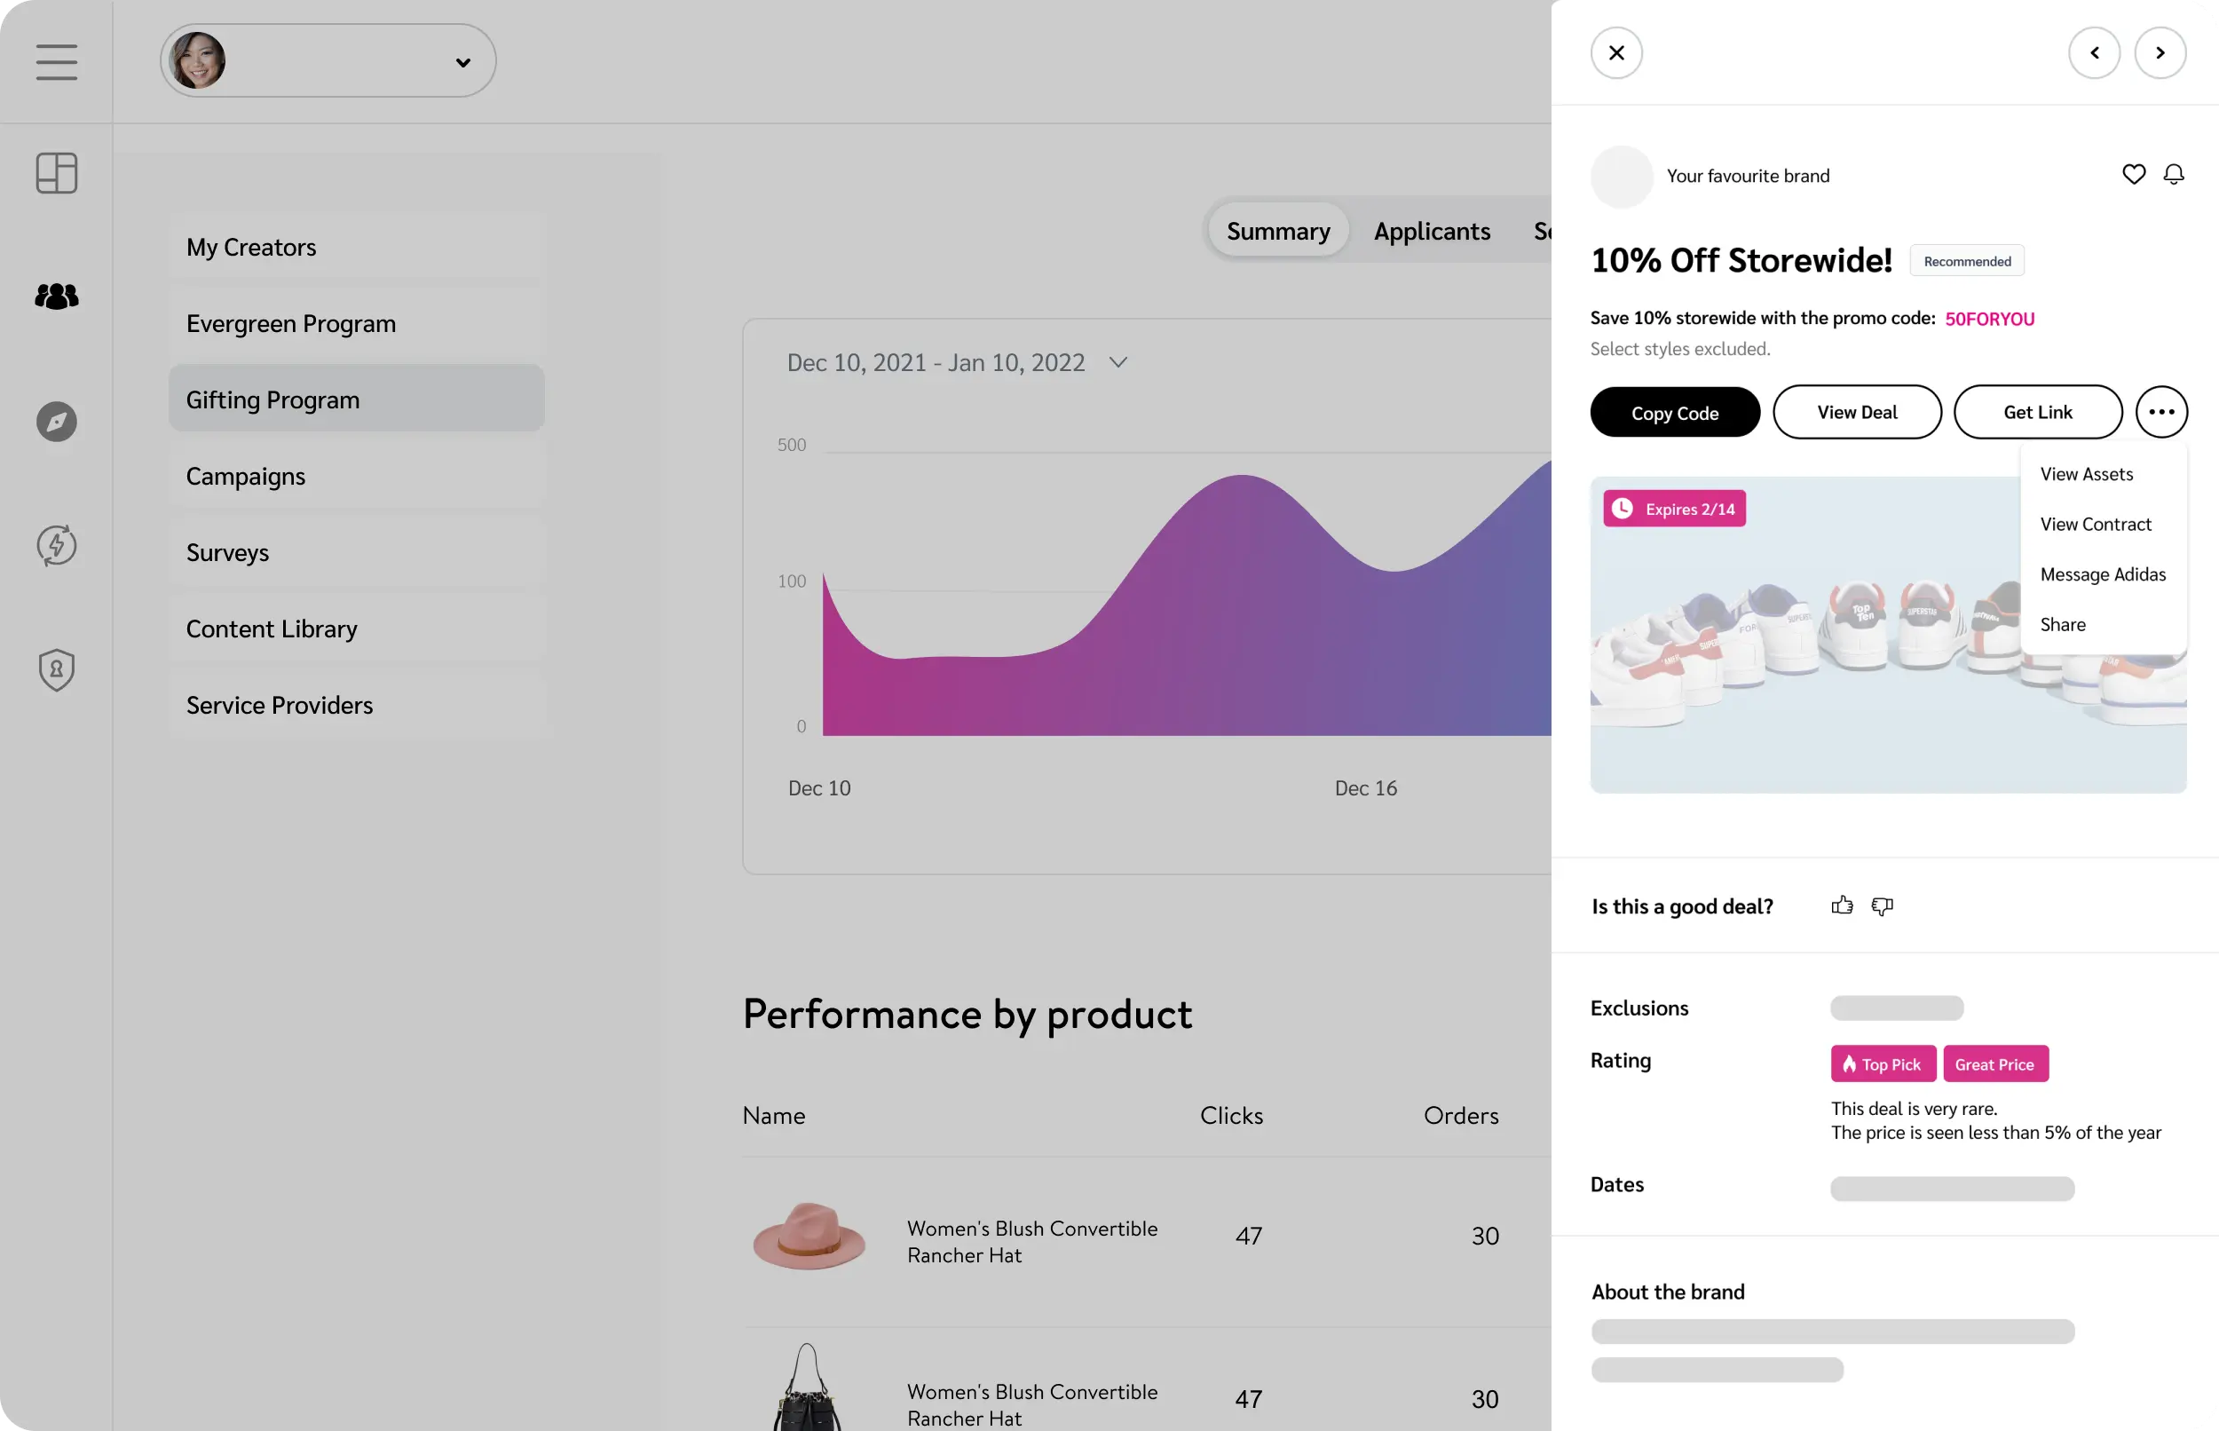The image size is (2219, 1431).
Task: Select View Contract from the menu
Action: point(2095,524)
